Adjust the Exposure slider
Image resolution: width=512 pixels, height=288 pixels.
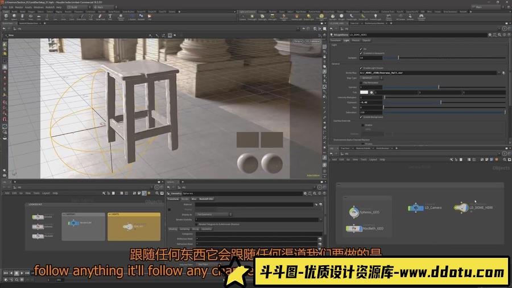coord(444,102)
